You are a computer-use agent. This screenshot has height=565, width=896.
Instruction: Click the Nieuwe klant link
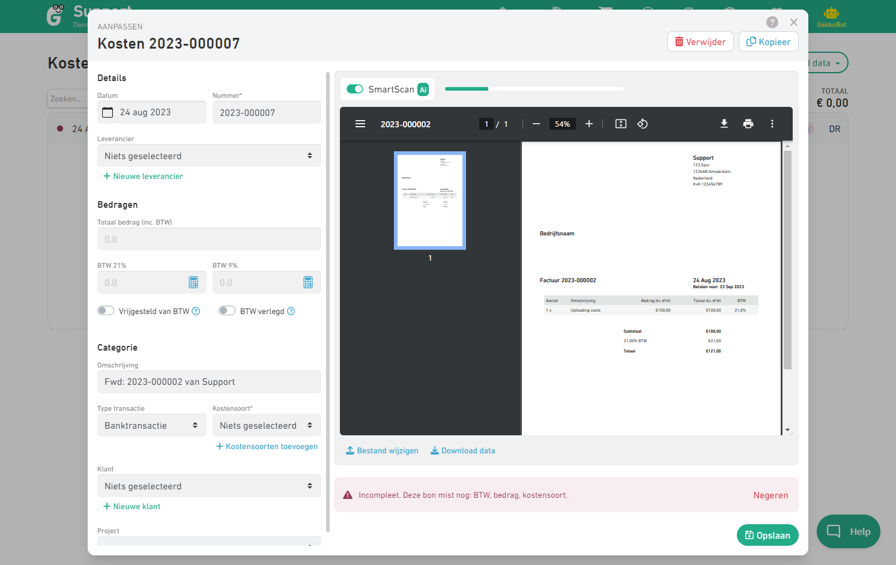click(x=132, y=506)
